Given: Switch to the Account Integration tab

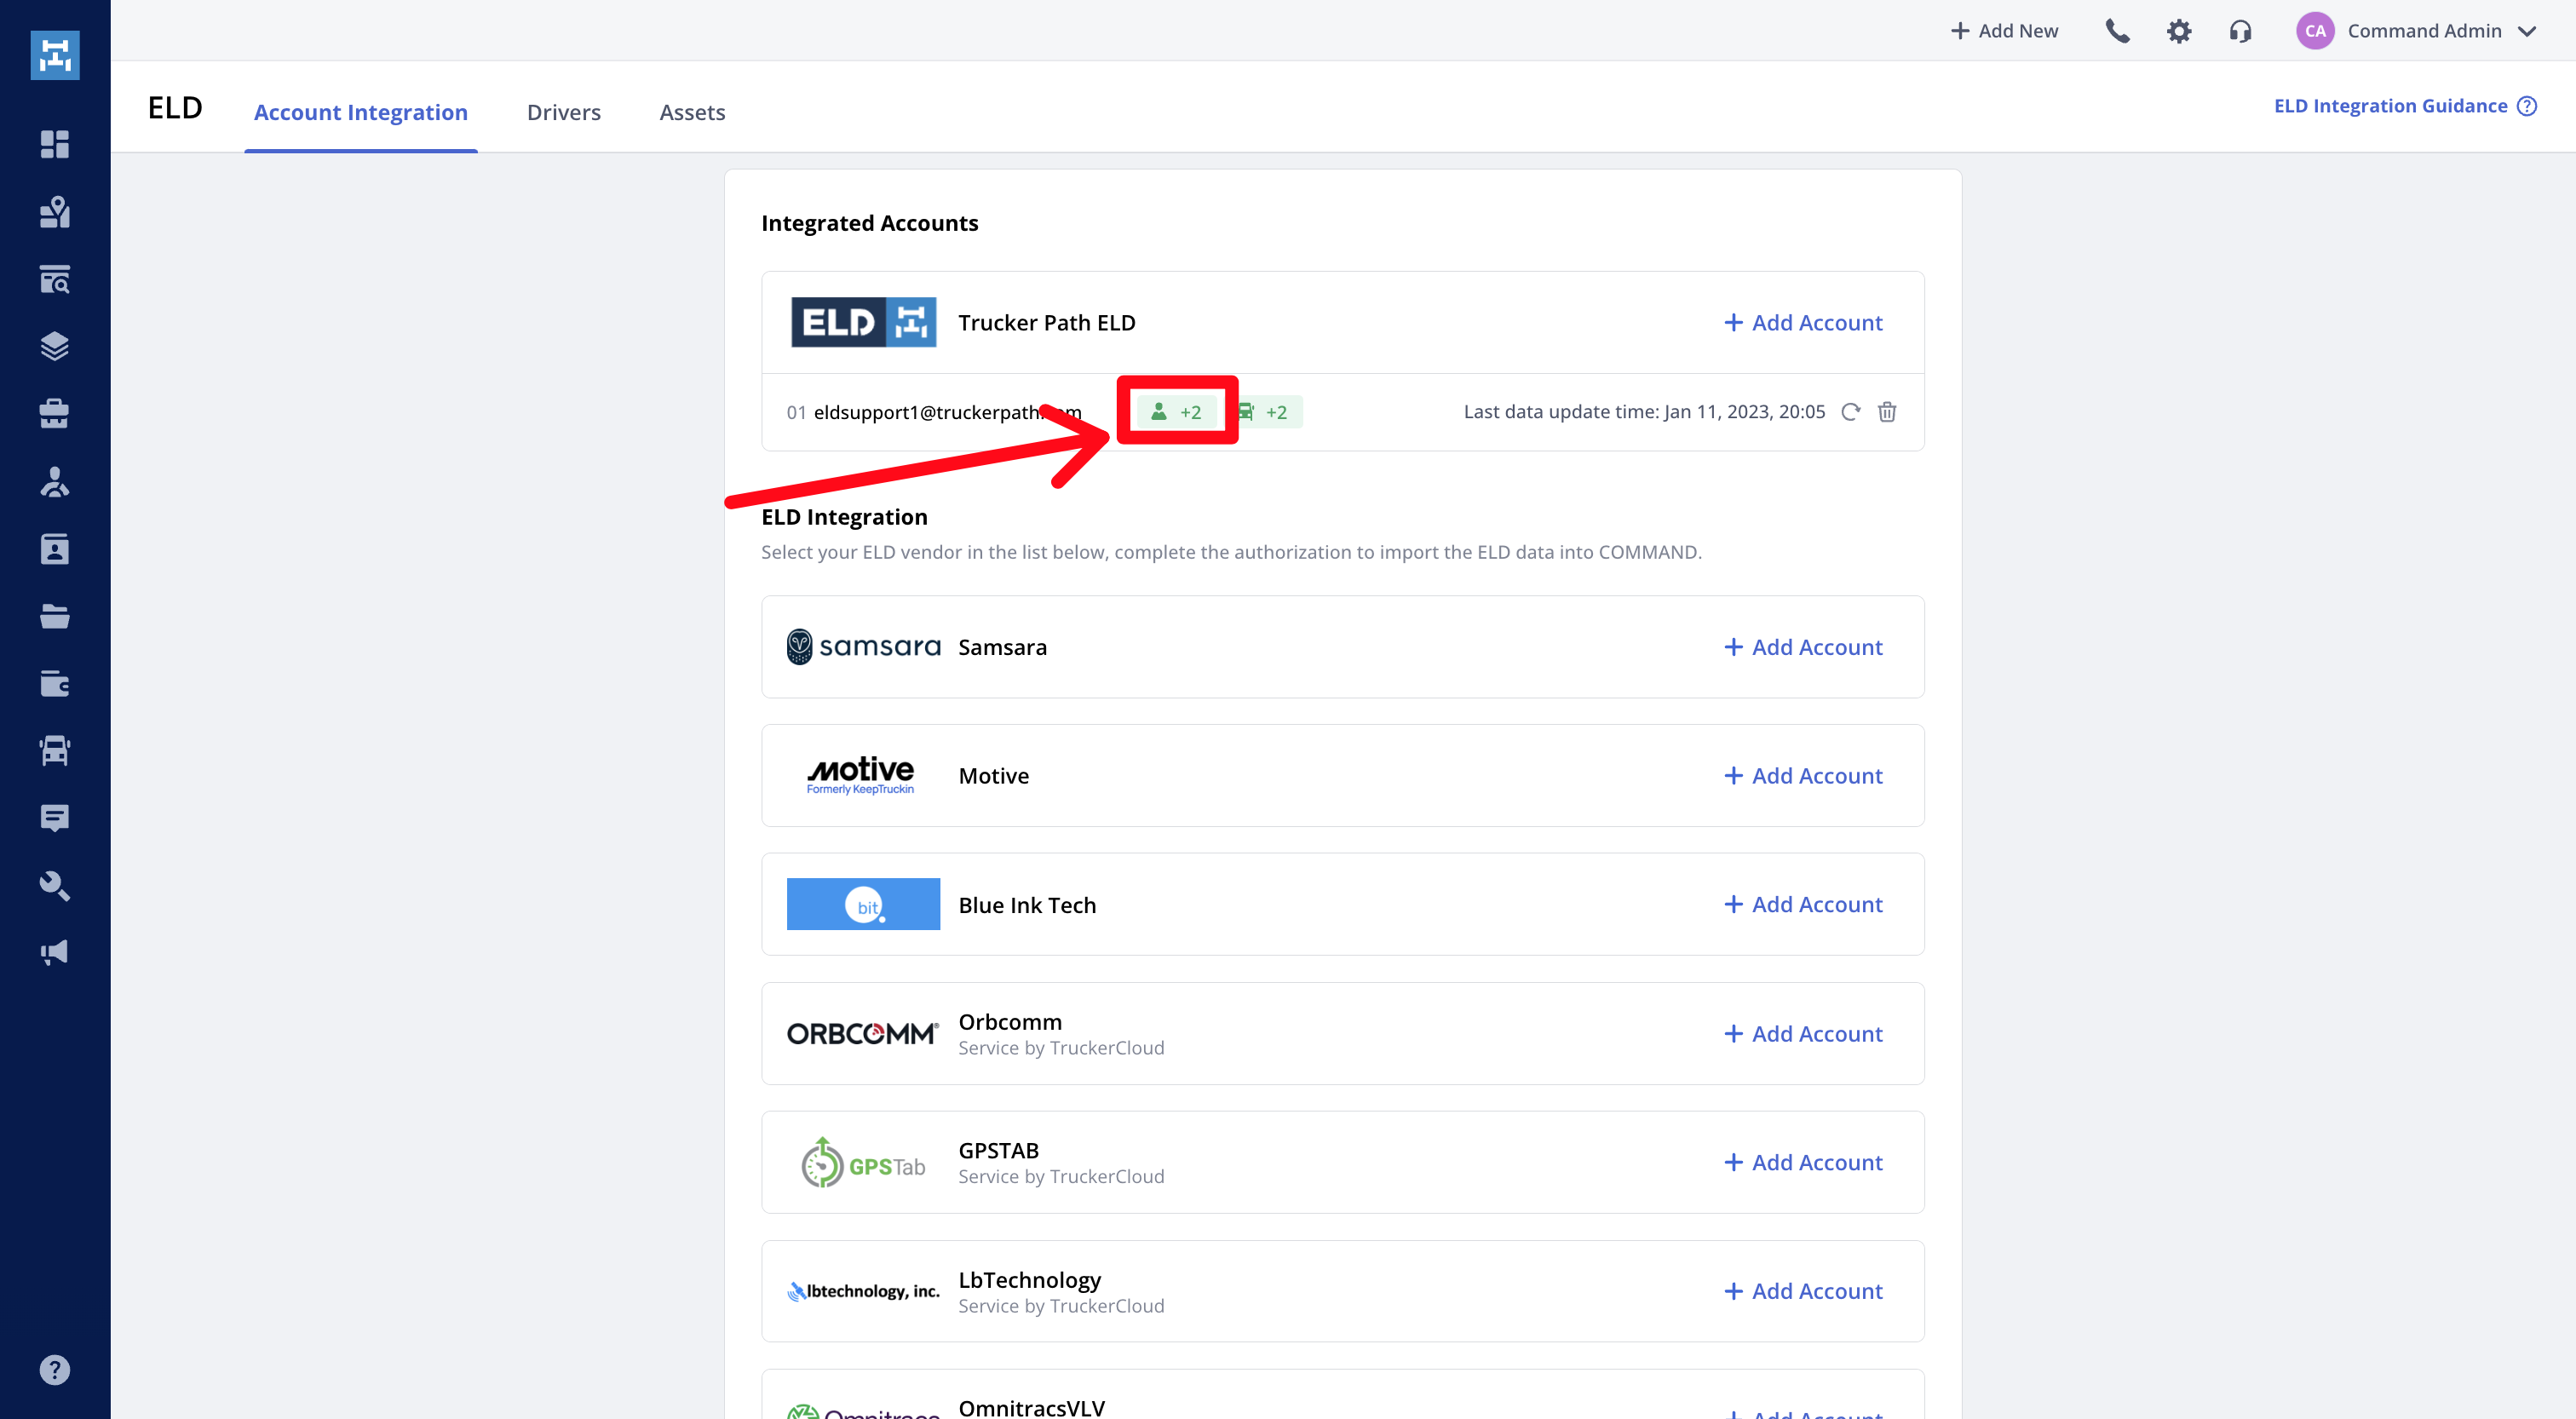Looking at the screenshot, I should 361,112.
